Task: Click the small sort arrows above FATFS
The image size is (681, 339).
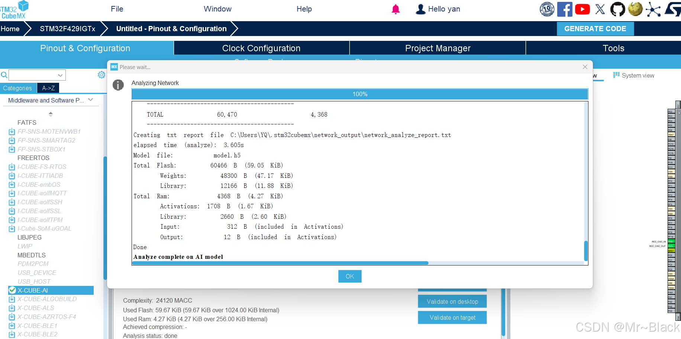Action: point(51,114)
